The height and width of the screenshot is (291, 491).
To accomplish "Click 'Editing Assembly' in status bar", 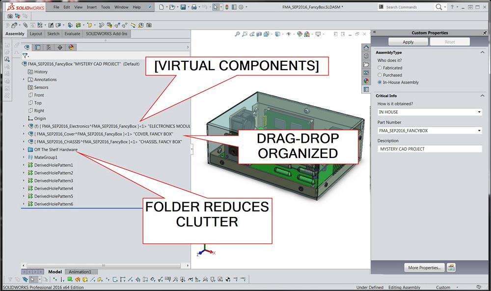I will [404, 287].
